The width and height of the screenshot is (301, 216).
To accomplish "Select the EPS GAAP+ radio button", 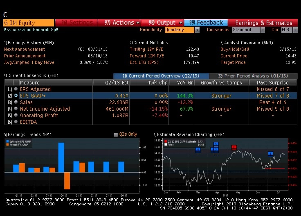I will pyautogui.click(x=16, y=95).
